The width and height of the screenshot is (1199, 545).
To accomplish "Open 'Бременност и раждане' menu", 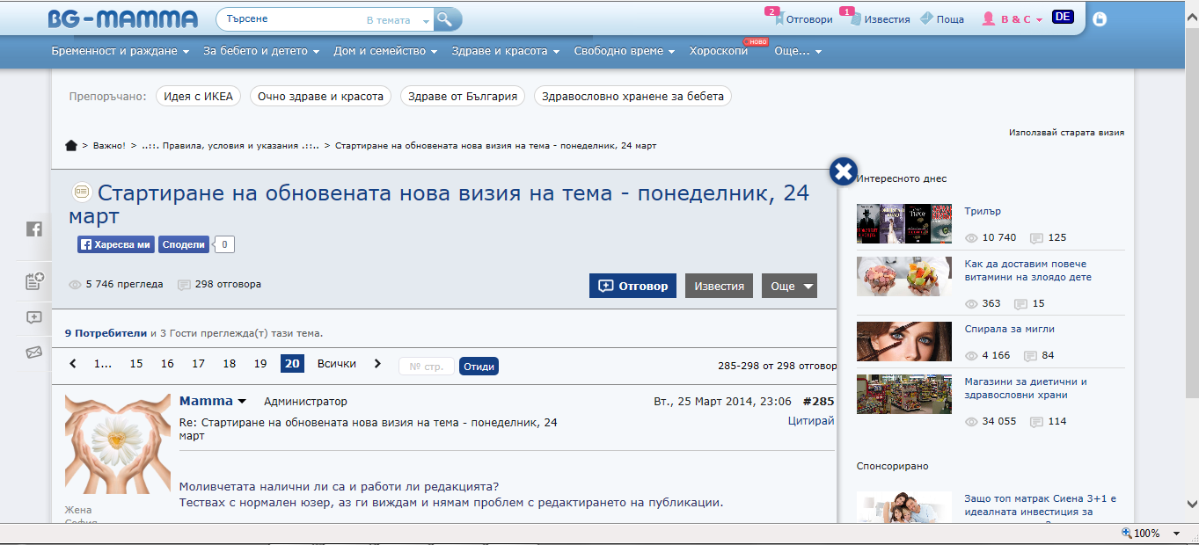I will [121, 51].
